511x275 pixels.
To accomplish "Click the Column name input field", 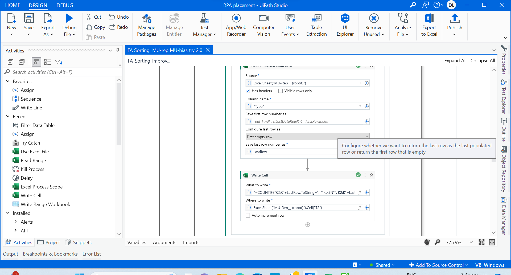I will [304, 106].
